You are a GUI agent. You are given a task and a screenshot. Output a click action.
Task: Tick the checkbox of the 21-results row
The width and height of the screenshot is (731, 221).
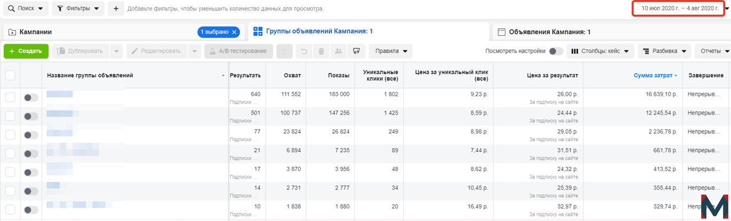point(10,154)
